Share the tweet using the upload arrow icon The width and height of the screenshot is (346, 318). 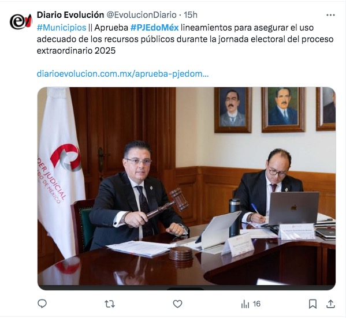(x=330, y=304)
